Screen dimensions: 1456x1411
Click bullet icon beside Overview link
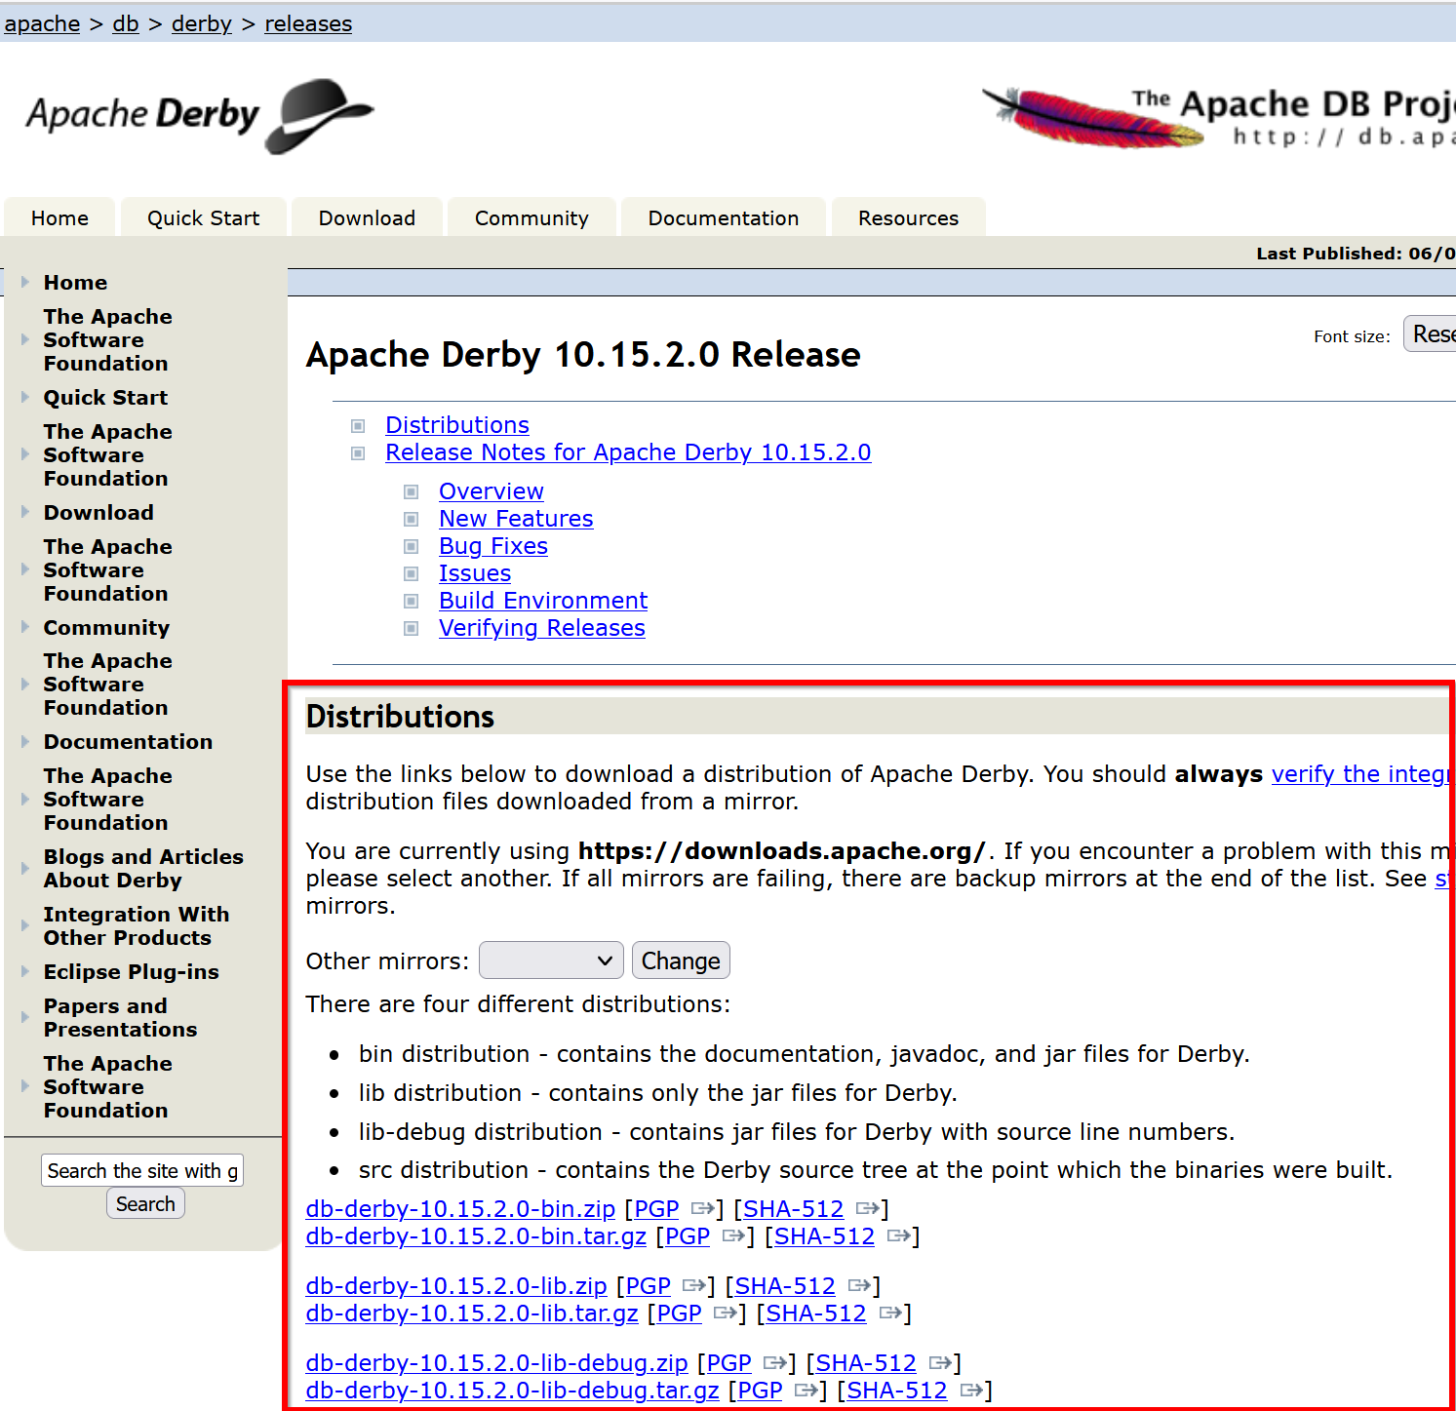[412, 492]
